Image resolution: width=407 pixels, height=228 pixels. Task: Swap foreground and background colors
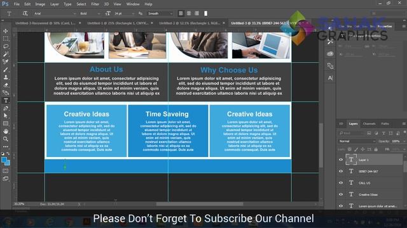tap(8, 153)
